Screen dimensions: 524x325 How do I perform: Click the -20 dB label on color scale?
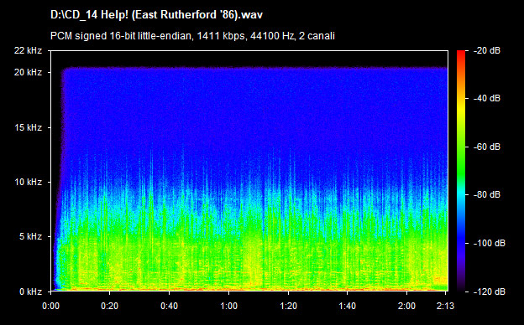[x=487, y=50]
